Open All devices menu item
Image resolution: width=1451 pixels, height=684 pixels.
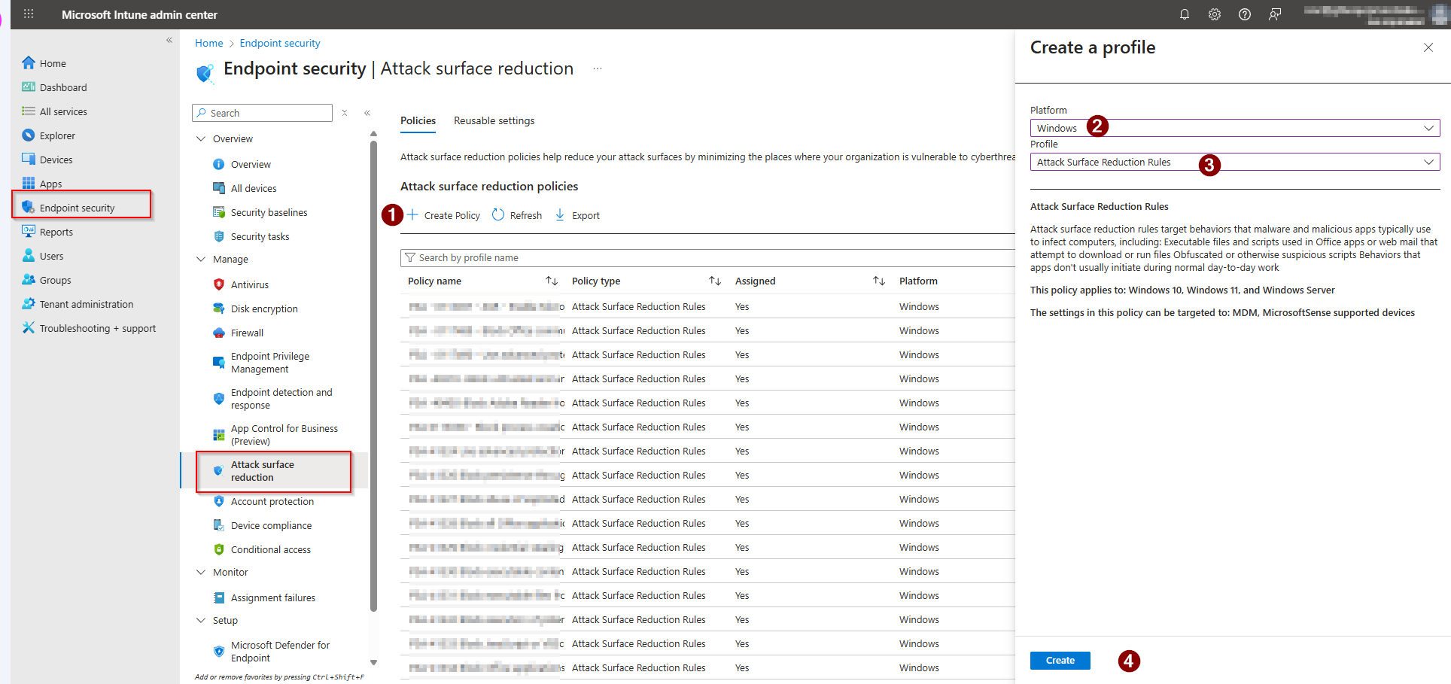pyautogui.click(x=254, y=188)
